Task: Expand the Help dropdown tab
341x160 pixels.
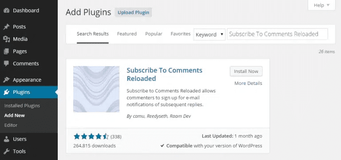Action: coord(321,5)
